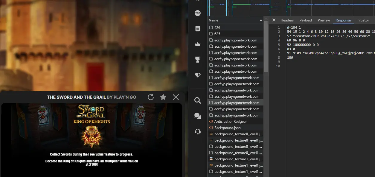Viewport: 375px width, 177px height.
Task: Select the 426 request row
Action: point(235,27)
